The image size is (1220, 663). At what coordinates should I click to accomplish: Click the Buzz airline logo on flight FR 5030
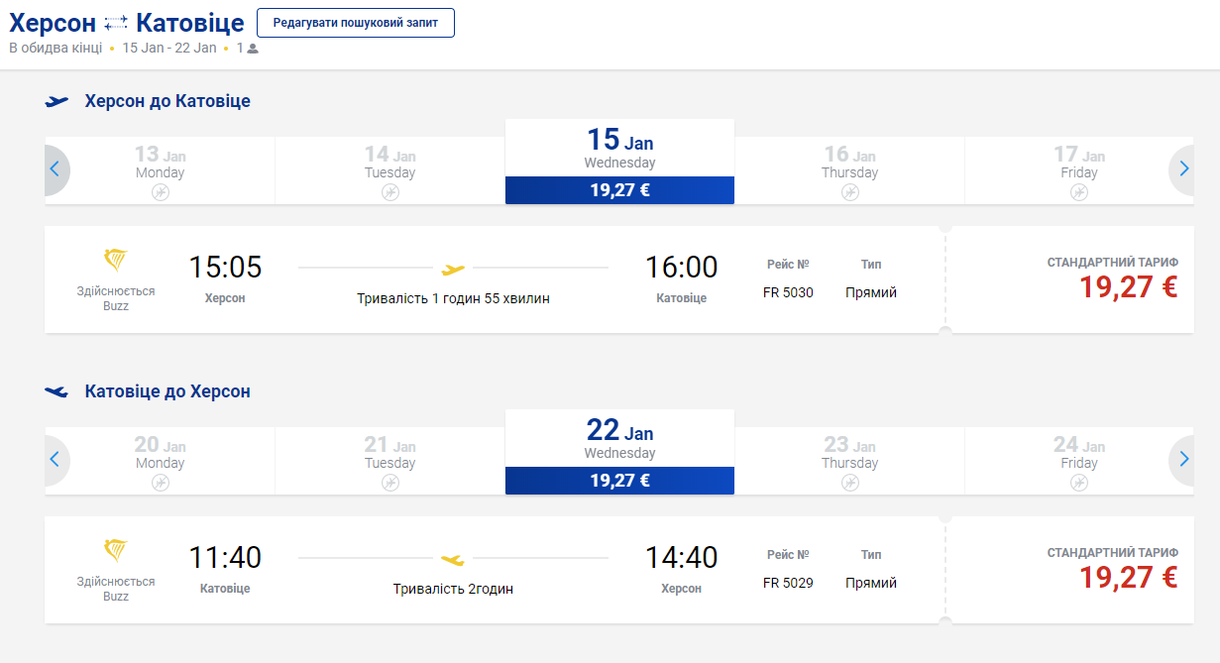click(x=116, y=261)
